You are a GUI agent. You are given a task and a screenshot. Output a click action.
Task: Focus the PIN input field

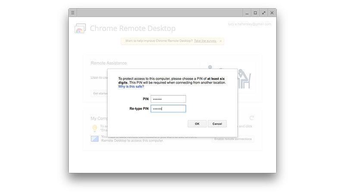168,99
